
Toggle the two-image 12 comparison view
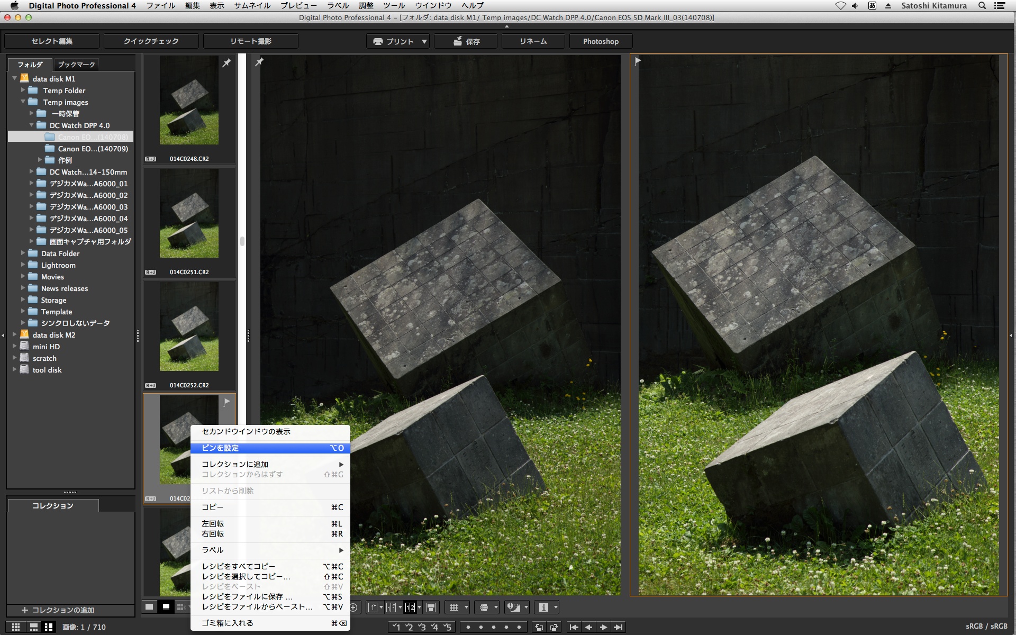tap(410, 607)
